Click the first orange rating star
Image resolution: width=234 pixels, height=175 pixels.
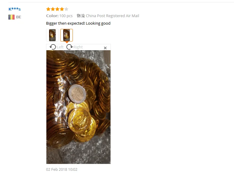48,9
